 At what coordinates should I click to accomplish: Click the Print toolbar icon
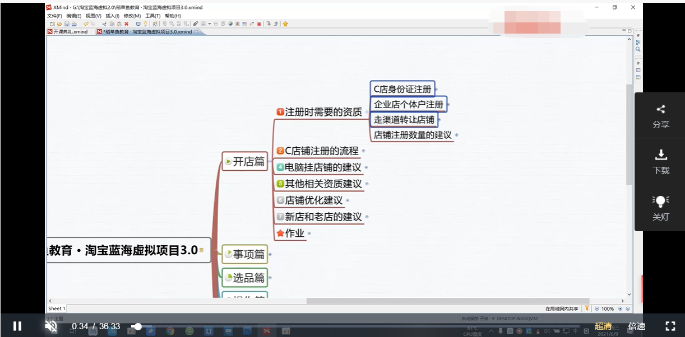point(74,24)
